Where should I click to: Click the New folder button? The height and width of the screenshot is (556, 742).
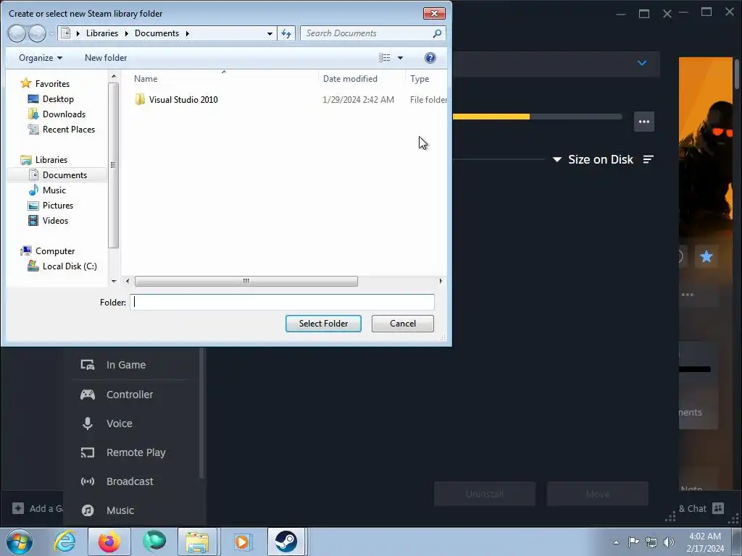pos(106,58)
